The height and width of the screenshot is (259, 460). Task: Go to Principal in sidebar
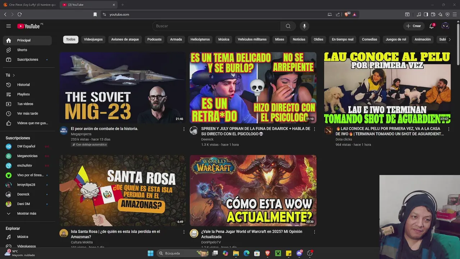27,40
